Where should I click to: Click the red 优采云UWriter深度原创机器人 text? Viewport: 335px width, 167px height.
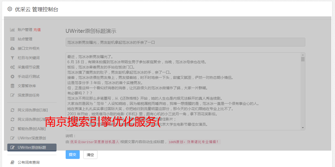95,142
